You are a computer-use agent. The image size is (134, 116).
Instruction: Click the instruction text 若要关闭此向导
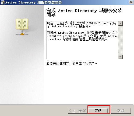point(58,64)
